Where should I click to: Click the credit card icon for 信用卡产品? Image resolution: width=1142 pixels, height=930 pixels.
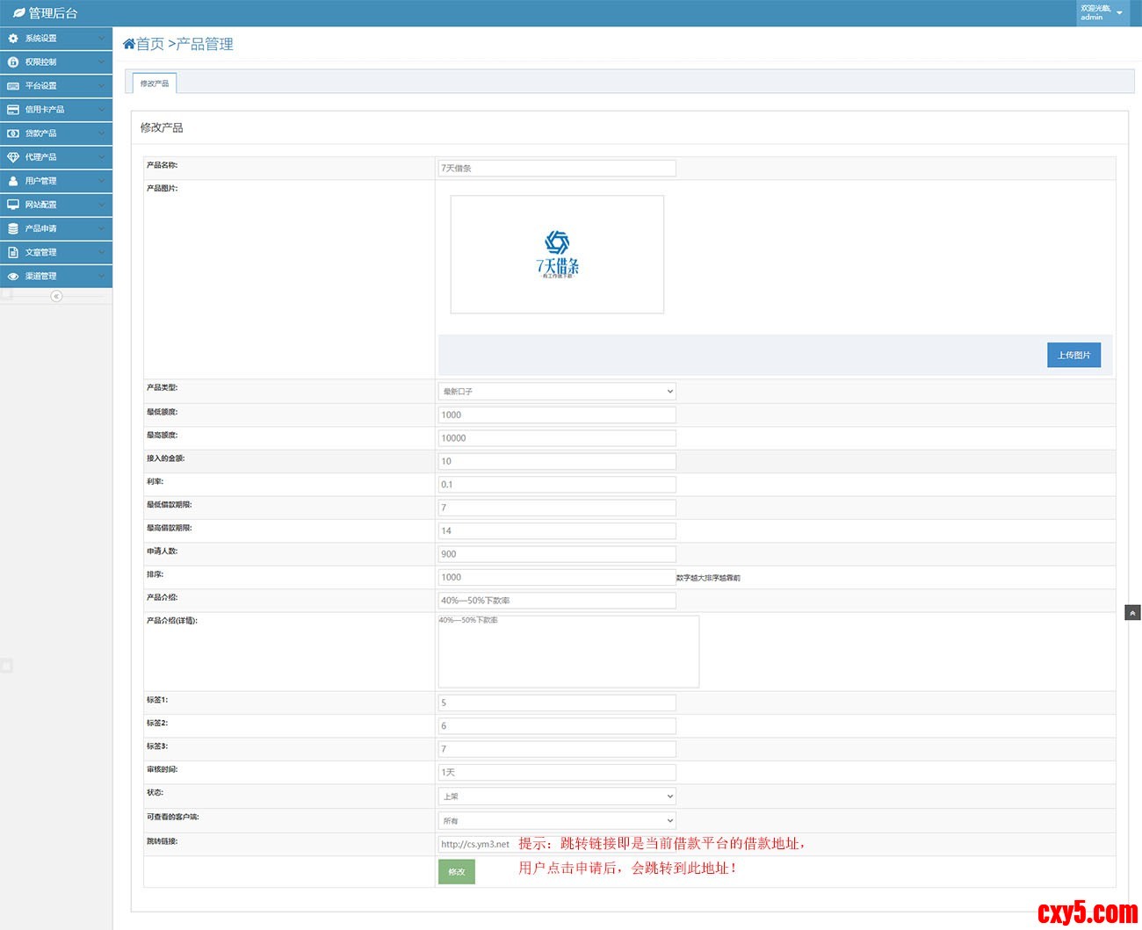click(13, 110)
